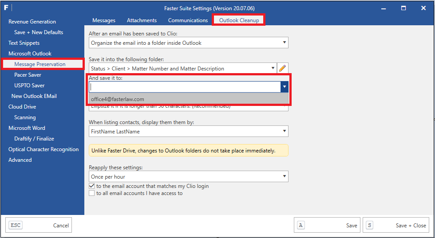
Task: Open Draftify / Finalize settings
Action: (x=34, y=139)
